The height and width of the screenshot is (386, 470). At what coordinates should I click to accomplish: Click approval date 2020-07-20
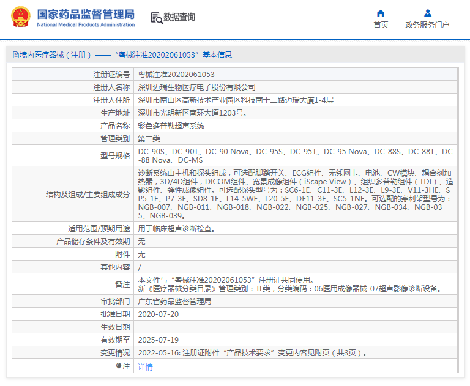point(159,314)
